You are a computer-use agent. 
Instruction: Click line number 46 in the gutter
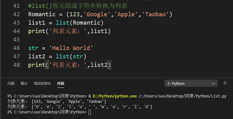point(16,48)
